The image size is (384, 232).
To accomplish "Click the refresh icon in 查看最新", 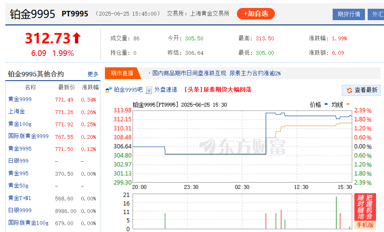I will [349, 90].
